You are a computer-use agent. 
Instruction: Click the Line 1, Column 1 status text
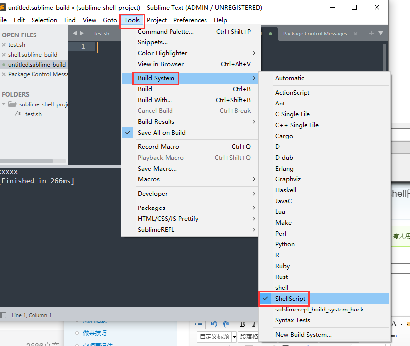click(x=32, y=315)
